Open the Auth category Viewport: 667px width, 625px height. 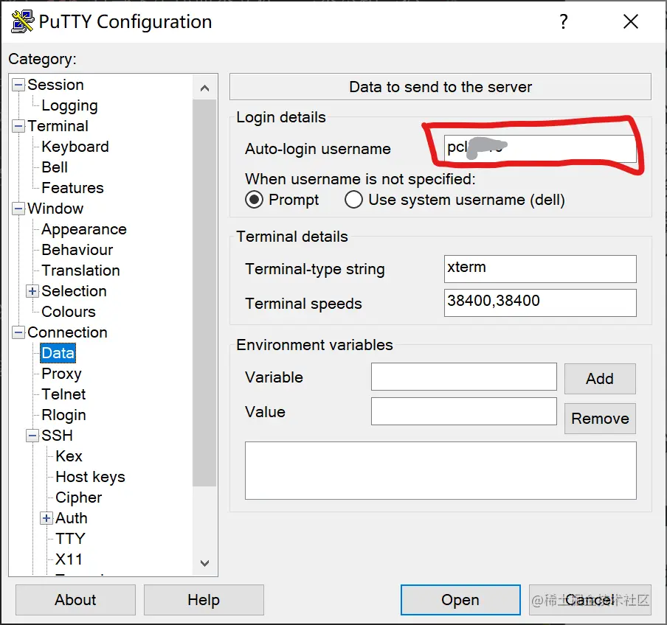point(72,518)
